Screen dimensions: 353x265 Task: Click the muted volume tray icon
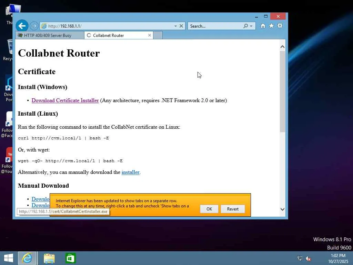308,258
